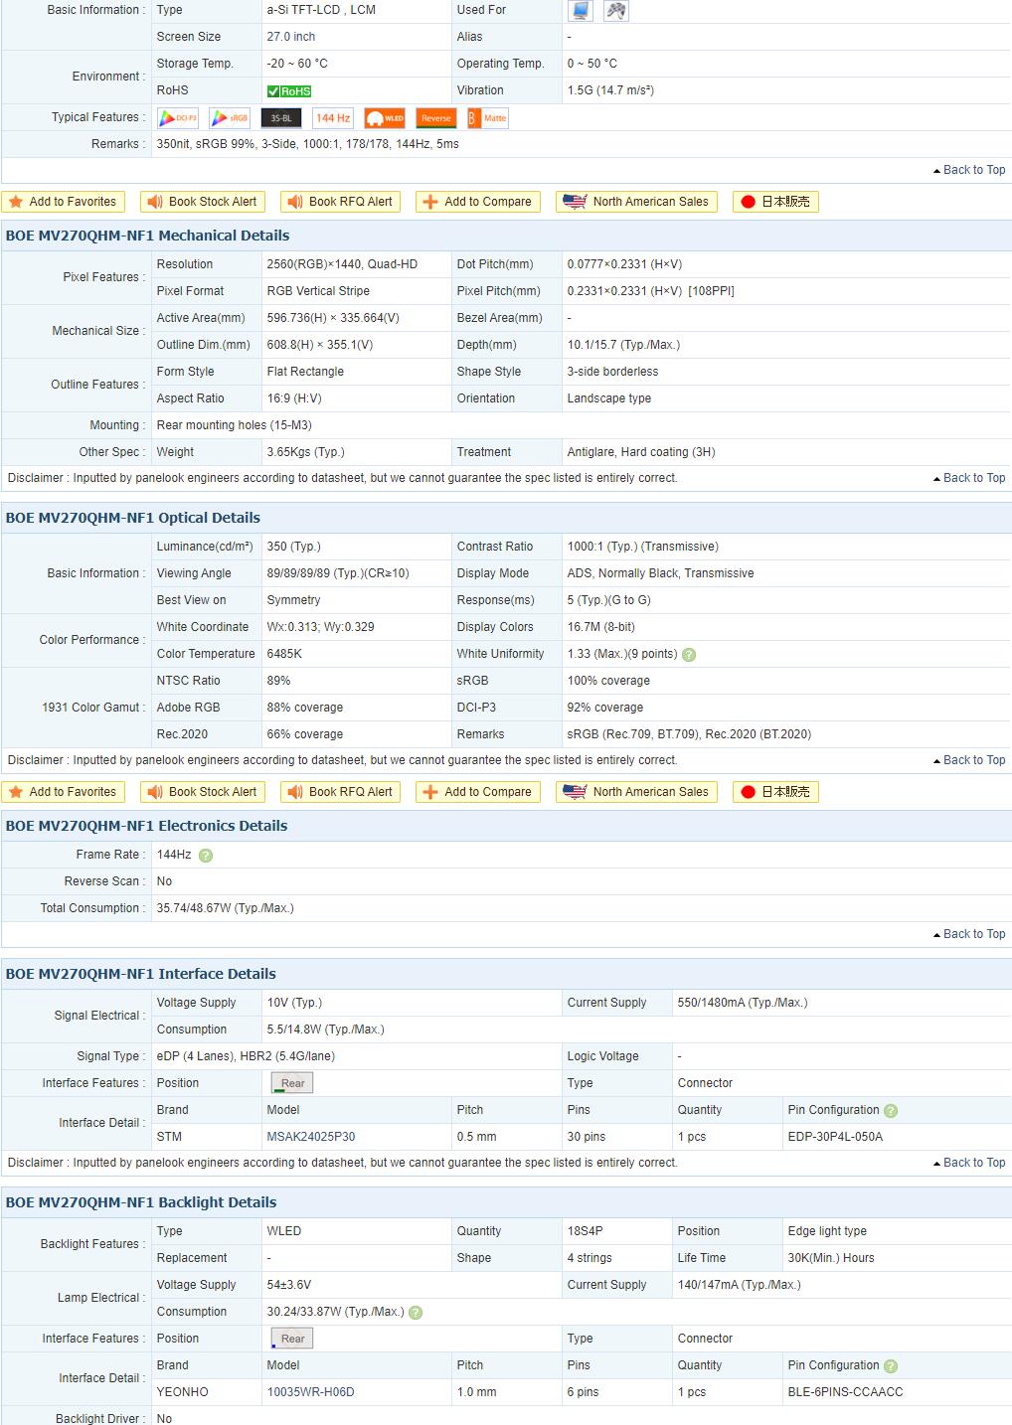Select the Rear mounting holes (15-M3) value
The height and width of the screenshot is (1425, 1012).
coord(234,425)
